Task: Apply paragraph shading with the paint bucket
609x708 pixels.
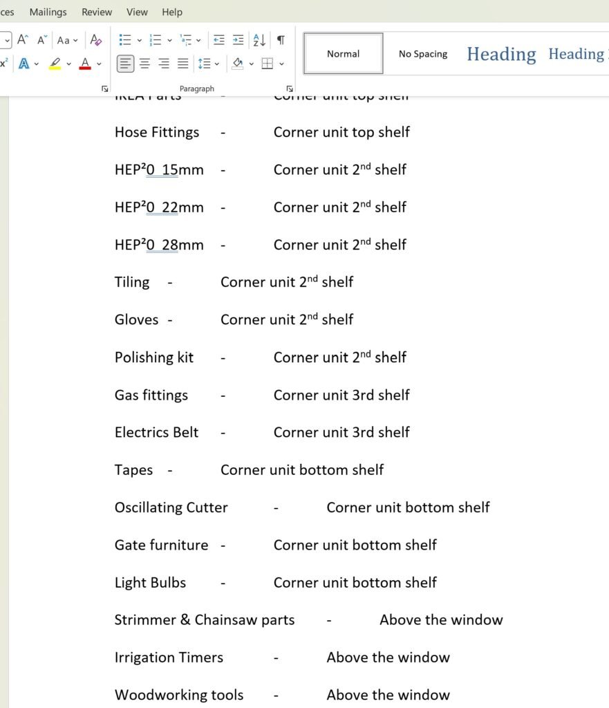Action: 238,64
